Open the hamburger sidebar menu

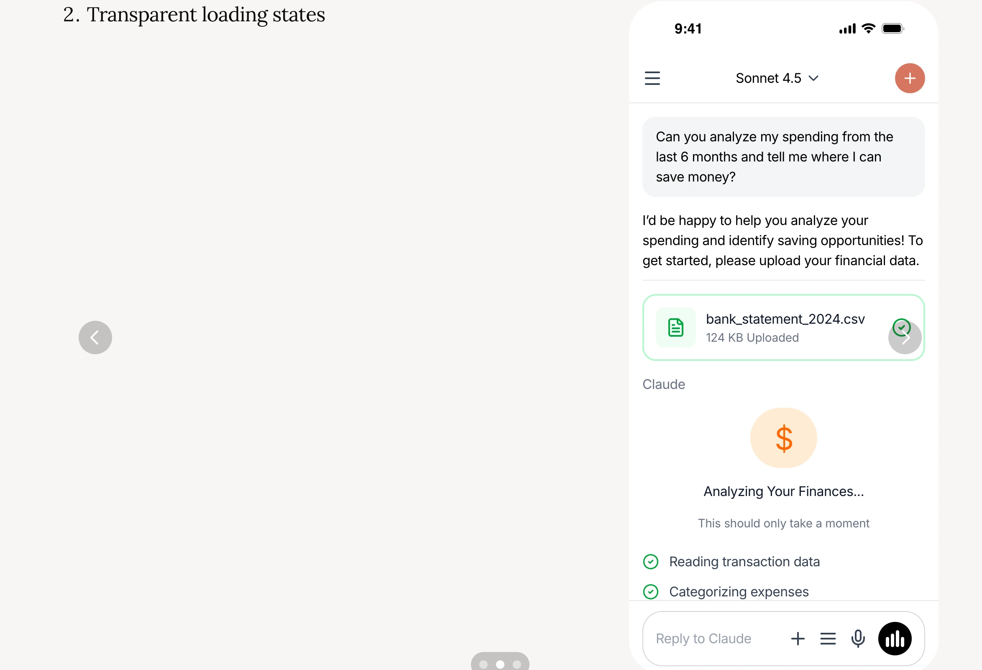coord(652,78)
